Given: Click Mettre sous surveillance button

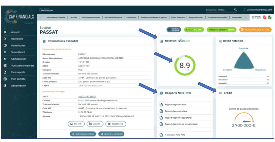Looking at the screenshot, I should tap(83, 134).
